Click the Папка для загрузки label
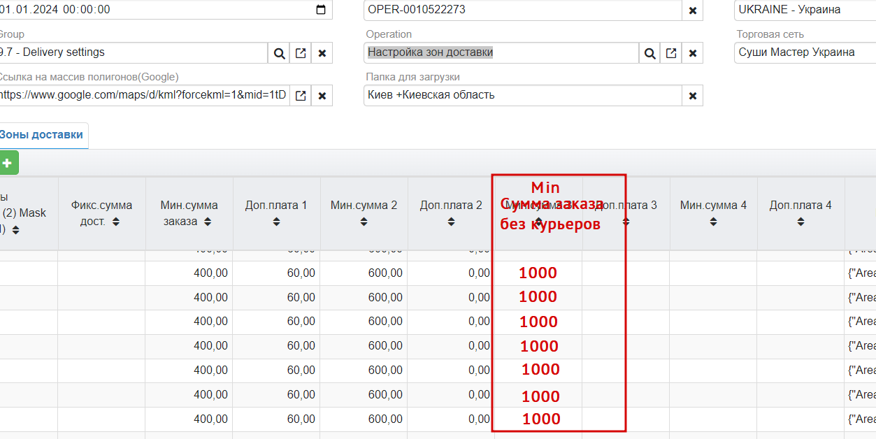The image size is (876, 439). [x=412, y=77]
